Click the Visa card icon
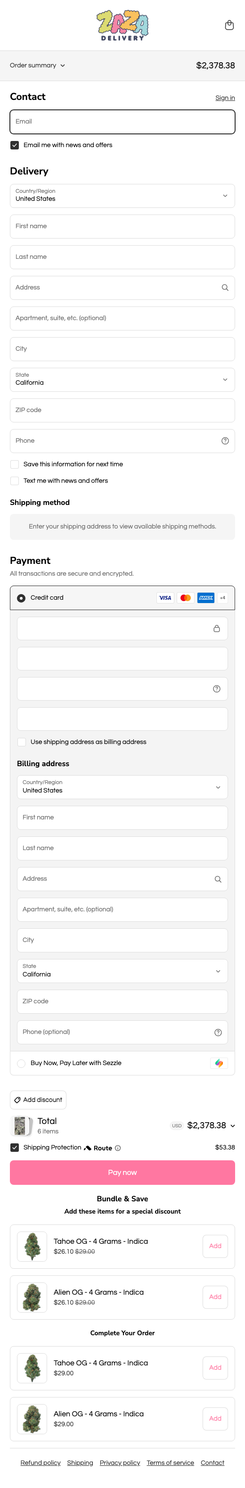The image size is (245, 1488). [165, 598]
